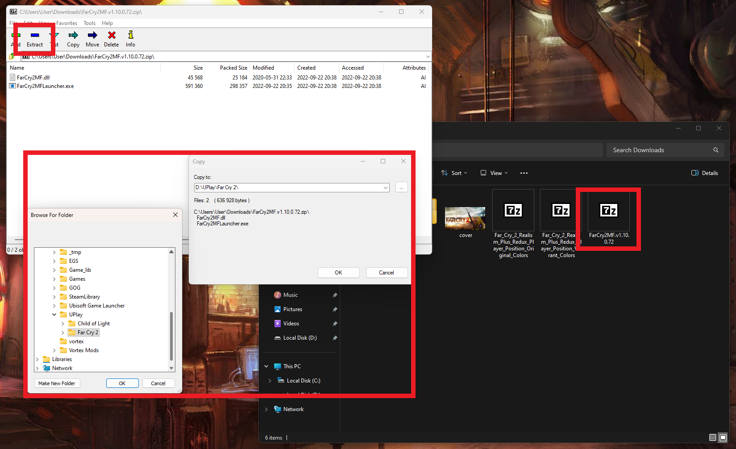Select Far_Cry_2_Realism_Plus_Redux Original_Colors archive

pos(513,224)
